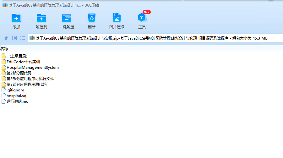Click the folder icon of 第2部分源代码
This screenshot has height=158, width=283.
[3, 73]
